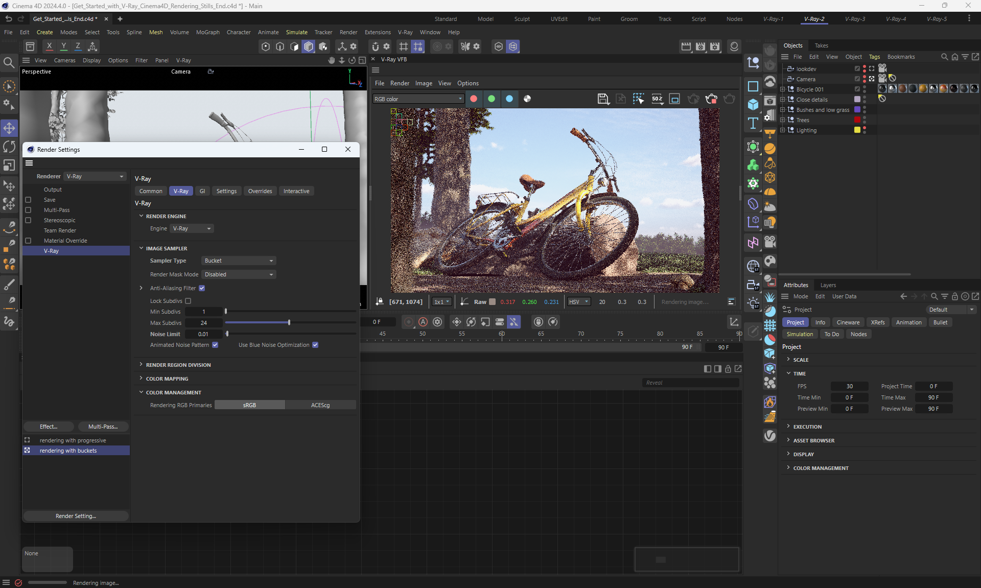Click the save image icon in VFB

coord(603,99)
